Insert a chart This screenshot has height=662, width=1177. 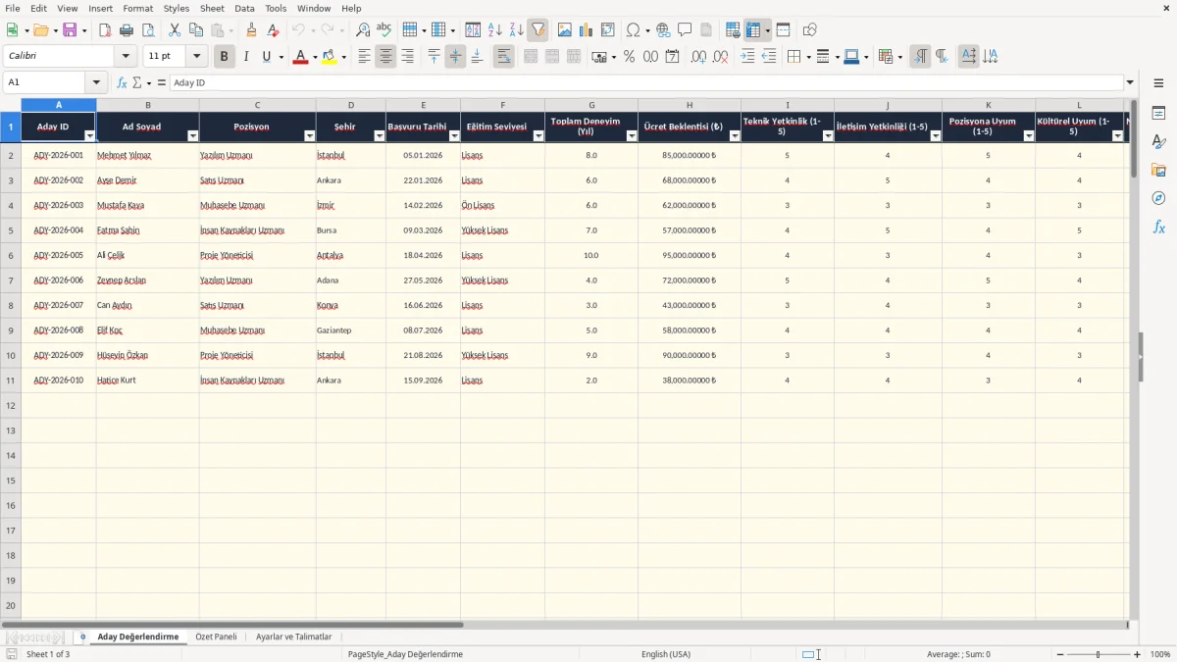coord(587,30)
